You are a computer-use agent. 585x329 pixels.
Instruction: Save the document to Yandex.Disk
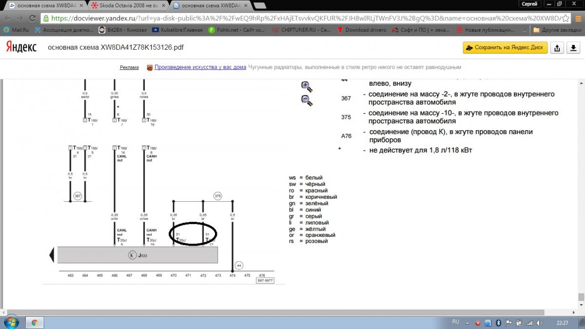pyautogui.click(x=506, y=48)
